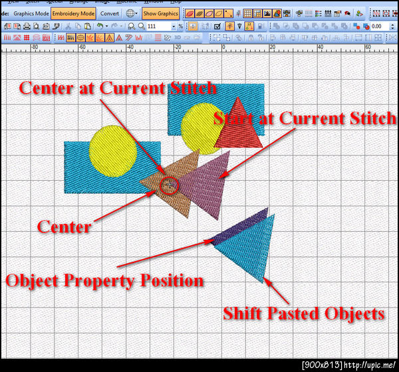Select the red wavy contour stitch icon
Viewport: 399px width, 372px height.
[37, 38]
